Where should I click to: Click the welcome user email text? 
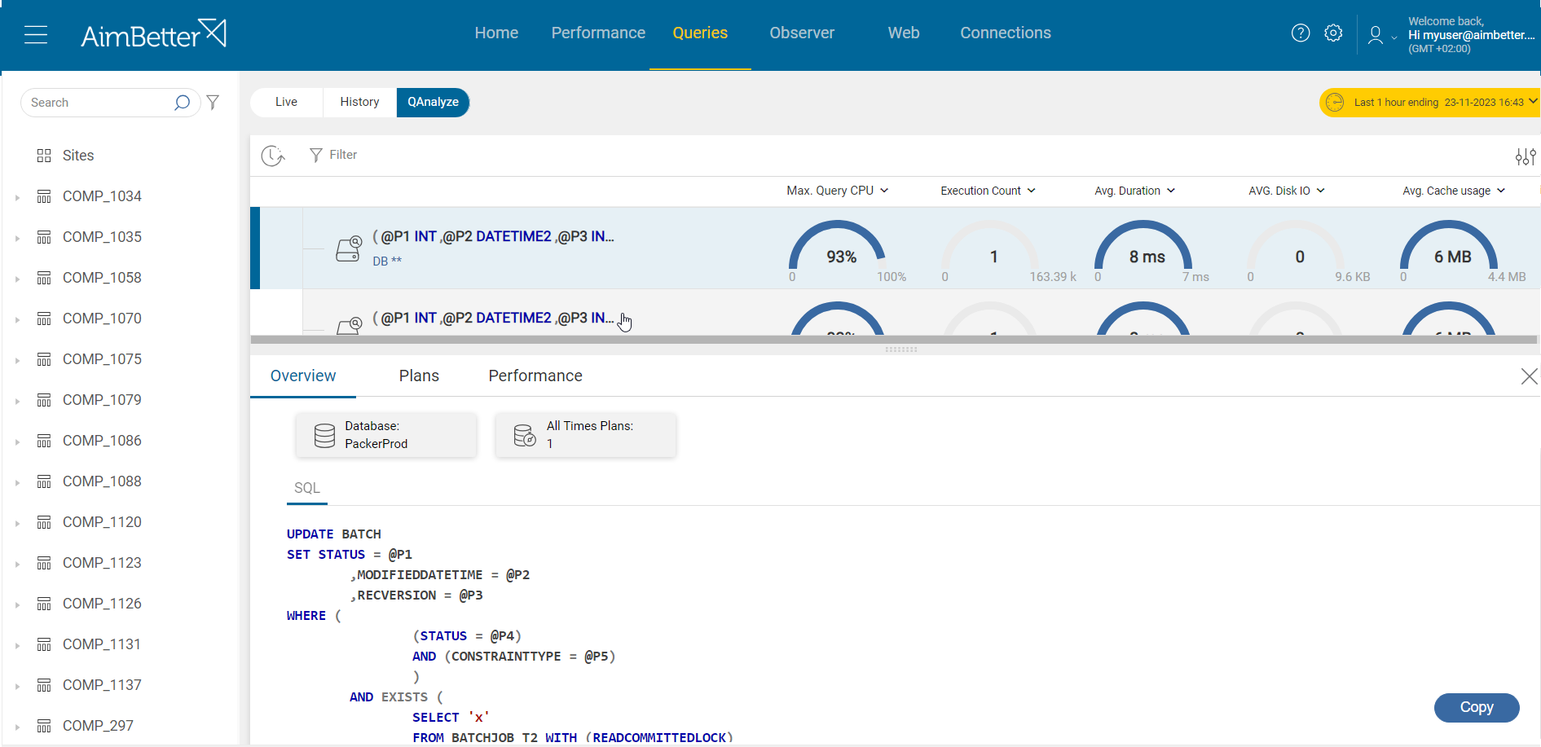tap(1472, 35)
